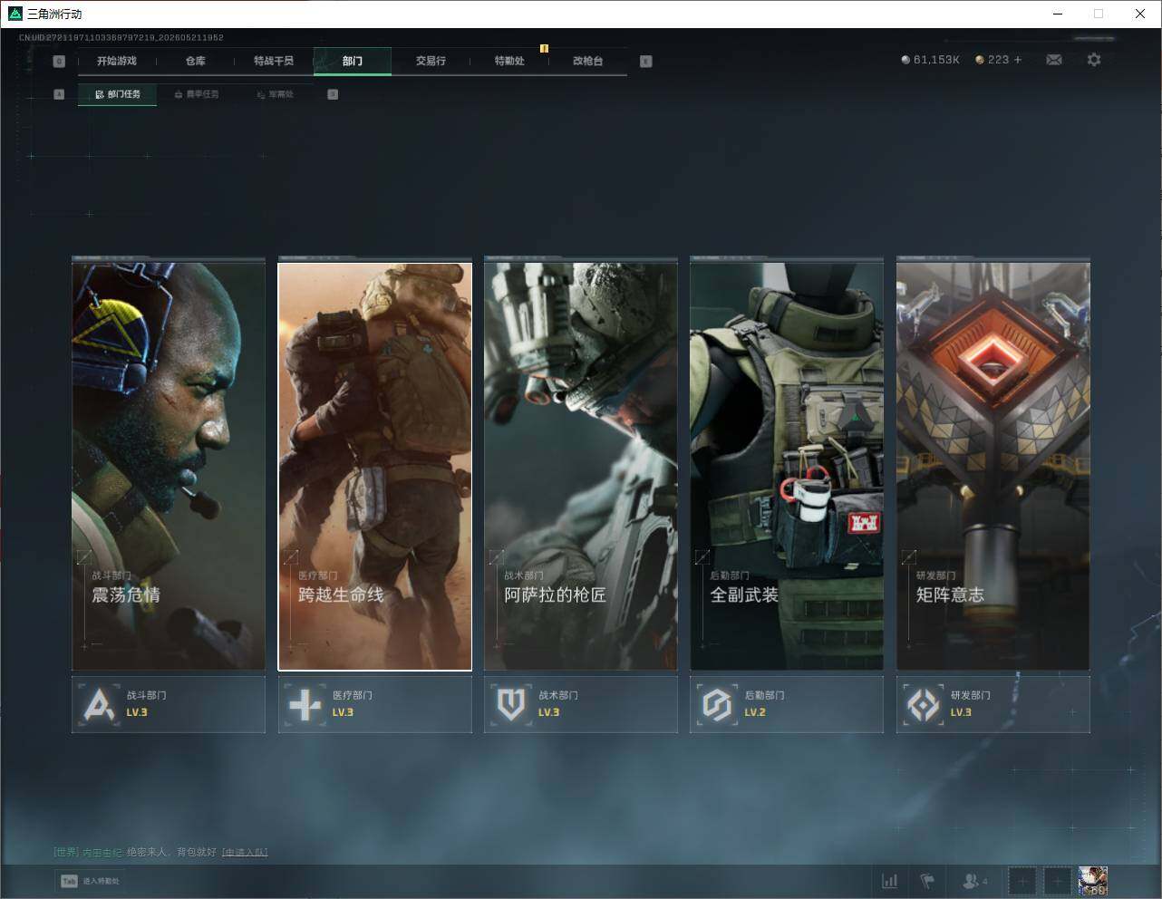Select the 研发部门 LV.3 level label

[x=961, y=712]
